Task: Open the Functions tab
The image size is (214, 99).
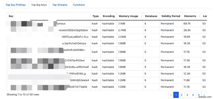Action: [79, 5]
